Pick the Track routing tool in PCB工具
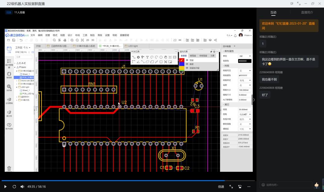 point(134,57)
